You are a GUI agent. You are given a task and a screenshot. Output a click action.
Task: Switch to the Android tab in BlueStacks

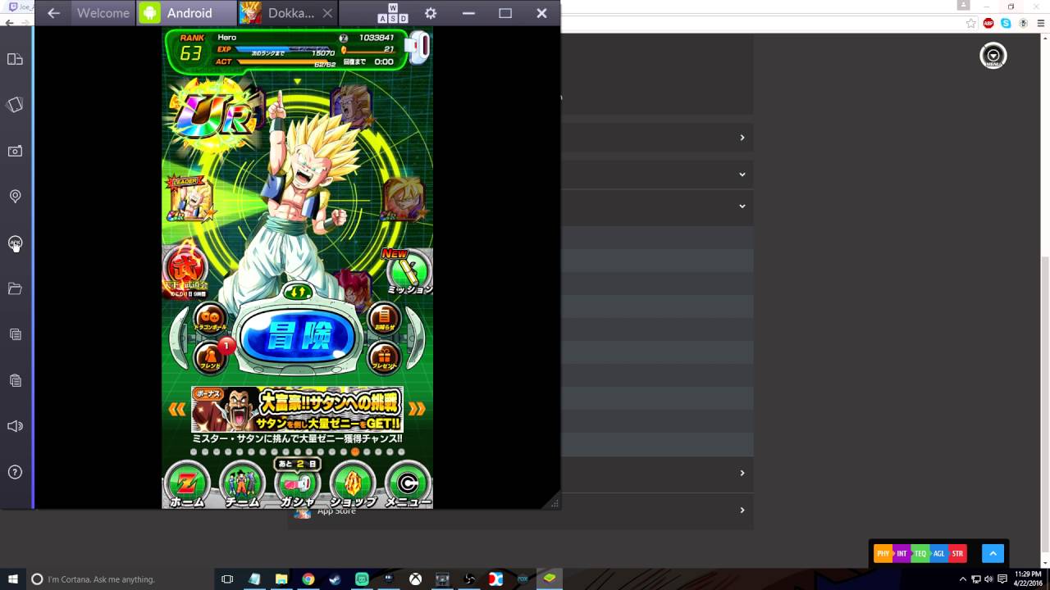(187, 13)
